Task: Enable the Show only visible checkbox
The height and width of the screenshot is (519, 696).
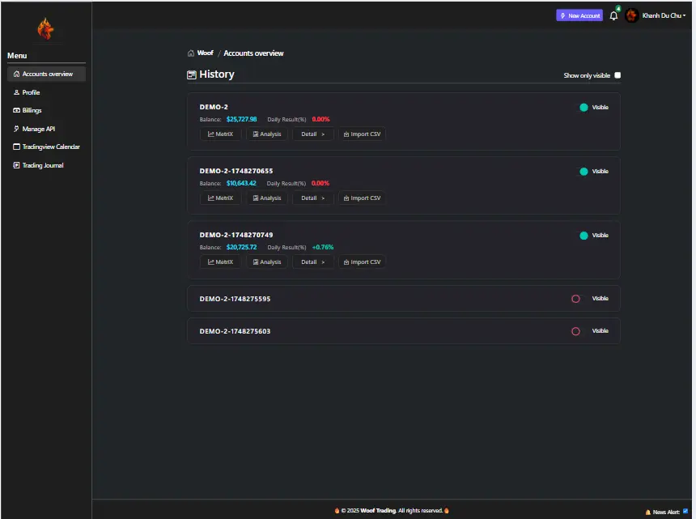Action: pyautogui.click(x=617, y=75)
